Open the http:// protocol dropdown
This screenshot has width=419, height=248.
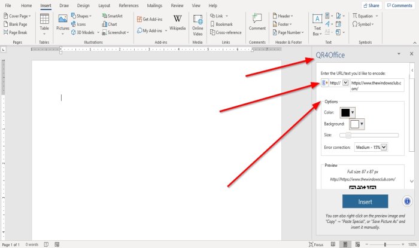[x=345, y=82]
